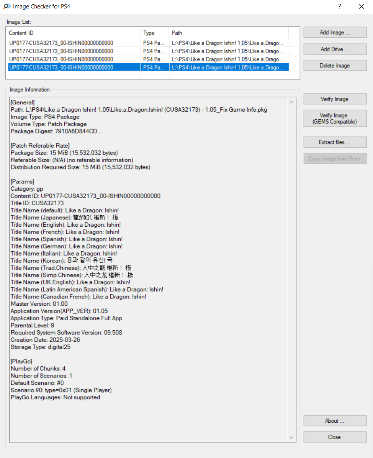
Task: Click the Image Type: PS4 Package line
Action: 45,117
